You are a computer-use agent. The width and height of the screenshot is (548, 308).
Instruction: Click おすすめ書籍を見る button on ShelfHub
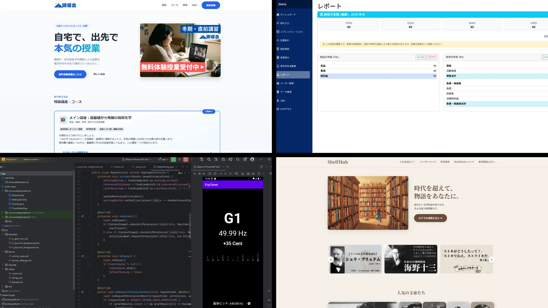[x=430, y=218]
